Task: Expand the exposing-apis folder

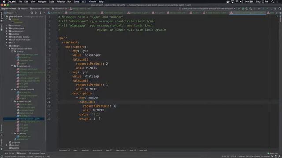Action: click(x=7, y=28)
